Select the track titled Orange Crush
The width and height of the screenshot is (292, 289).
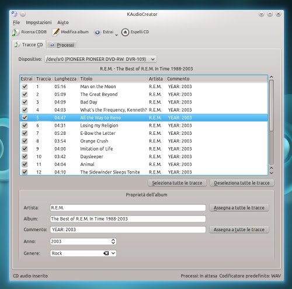point(94,141)
